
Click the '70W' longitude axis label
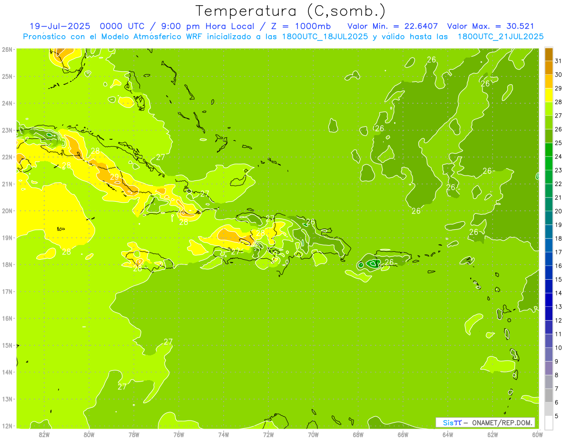313,434
